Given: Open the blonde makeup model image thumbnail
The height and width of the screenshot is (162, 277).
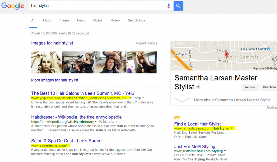Looking at the screenshot, I should 47,62.
